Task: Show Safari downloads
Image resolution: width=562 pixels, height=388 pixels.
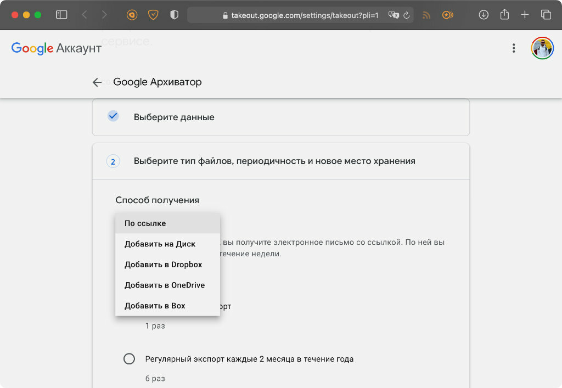Action: coord(484,15)
